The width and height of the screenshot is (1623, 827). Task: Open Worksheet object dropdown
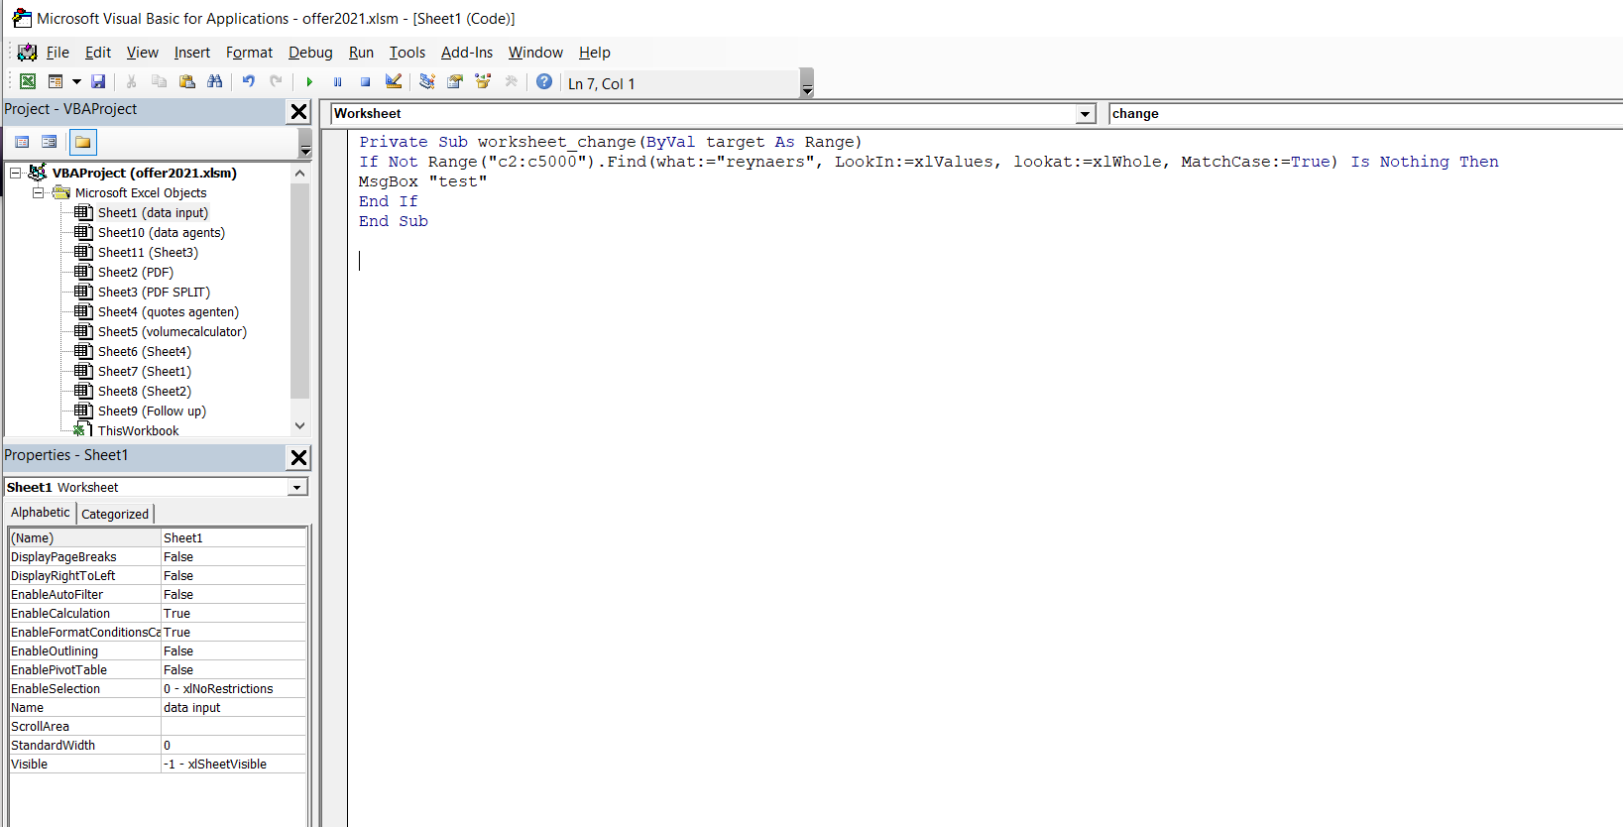(1086, 114)
